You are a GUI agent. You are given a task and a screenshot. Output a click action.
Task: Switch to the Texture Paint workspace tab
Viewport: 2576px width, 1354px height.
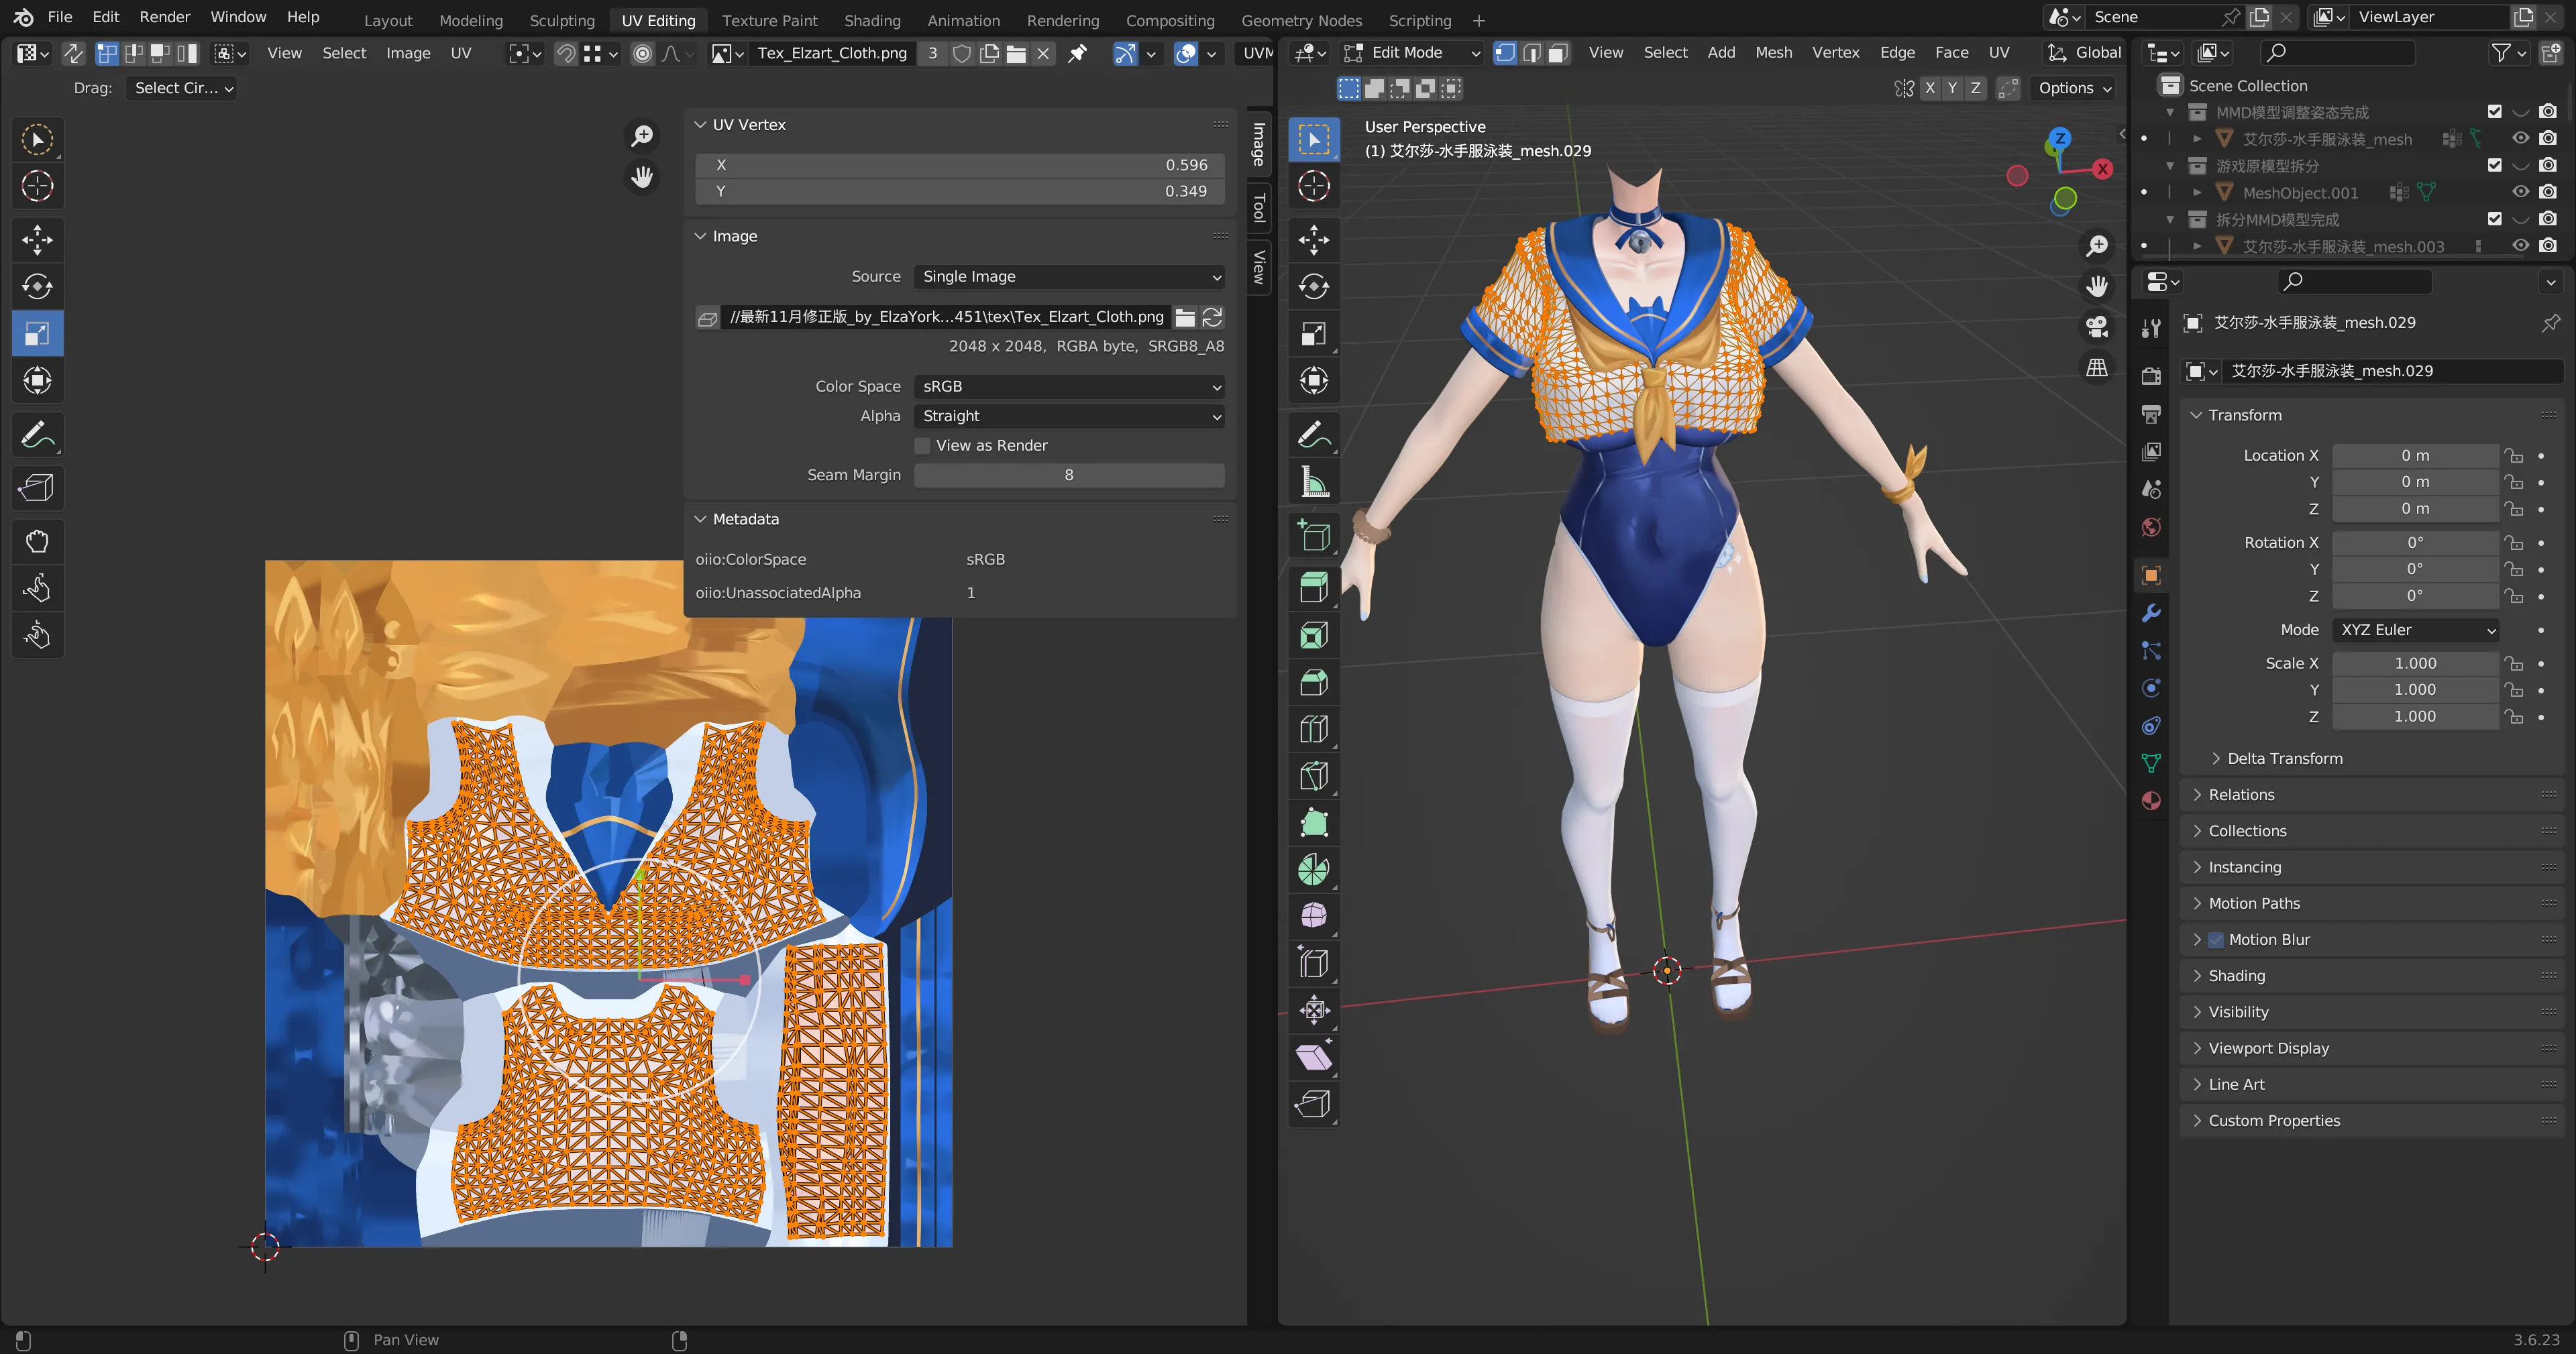pyautogui.click(x=769, y=20)
